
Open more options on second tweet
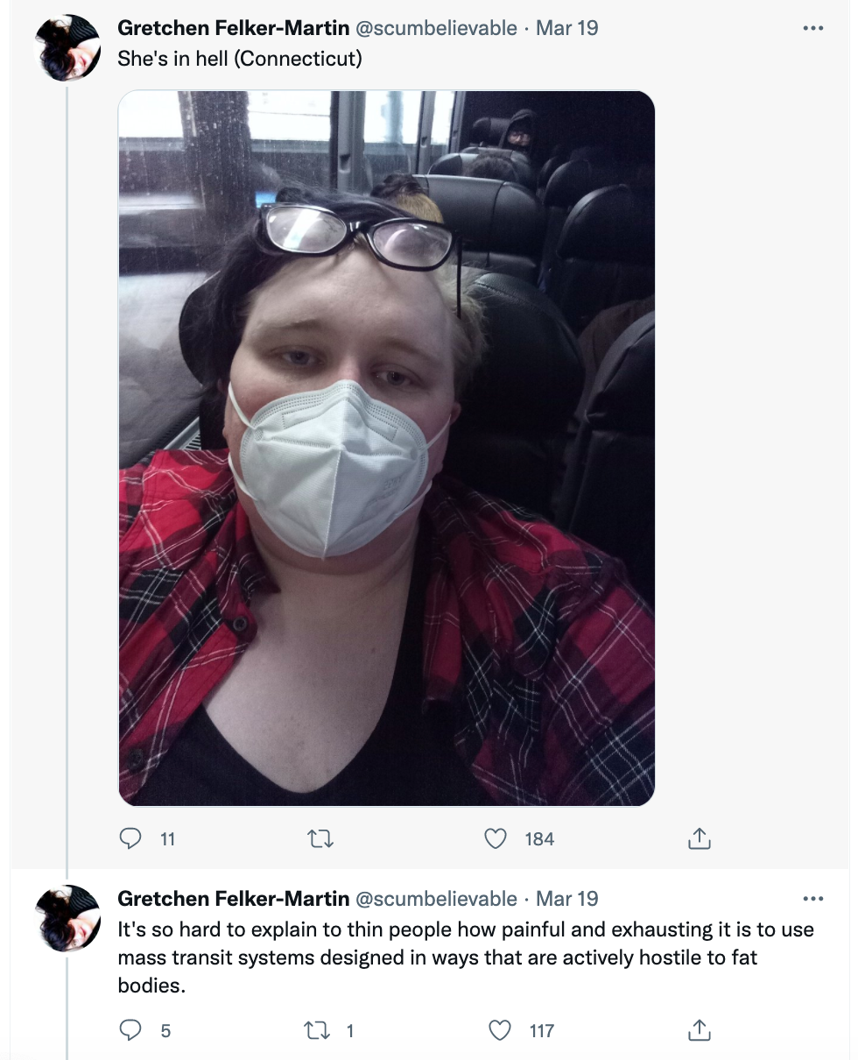click(x=813, y=899)
